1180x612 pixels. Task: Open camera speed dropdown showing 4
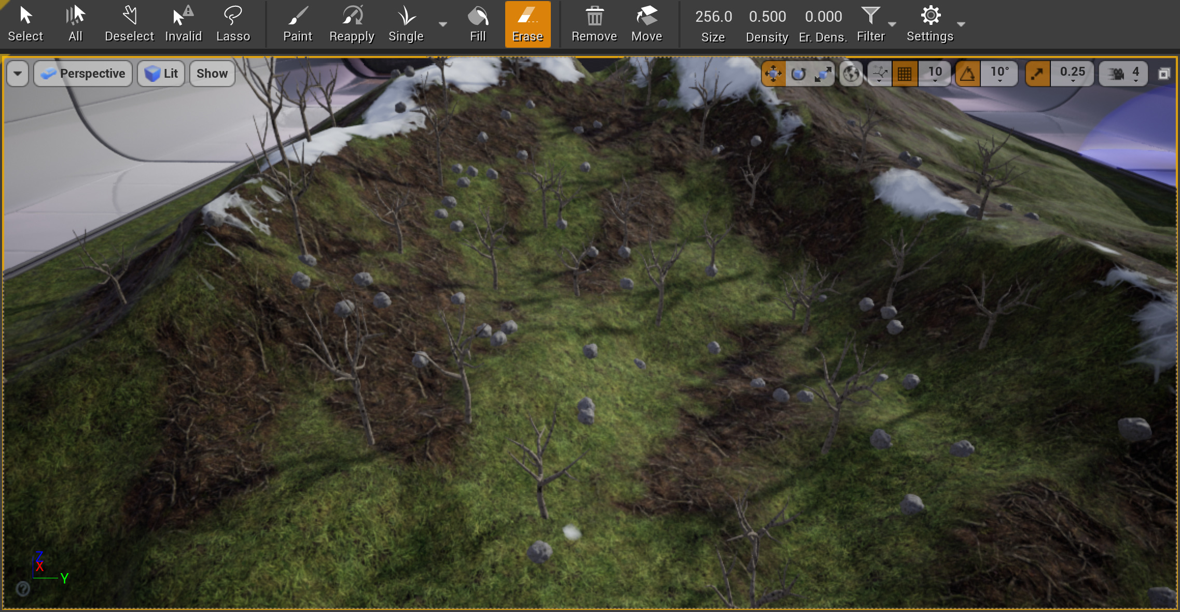[1123, 74]
